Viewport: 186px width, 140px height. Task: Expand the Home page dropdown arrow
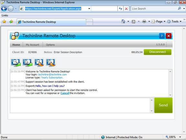point(128,21)
